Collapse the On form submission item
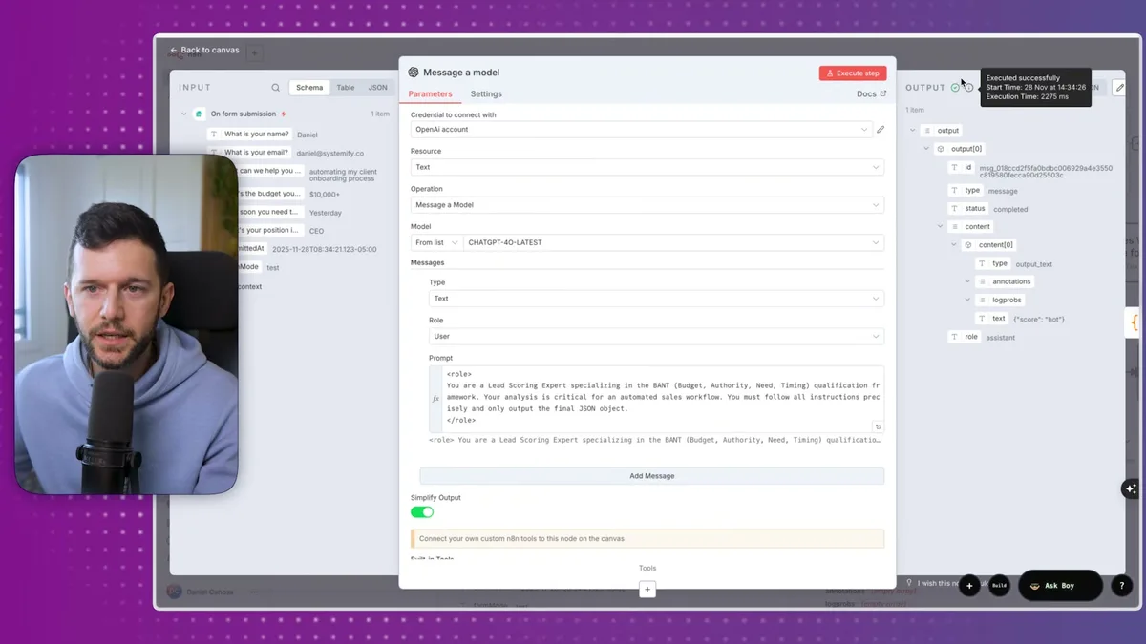The height and width of the screenshot is (644, 1146). 183,113
